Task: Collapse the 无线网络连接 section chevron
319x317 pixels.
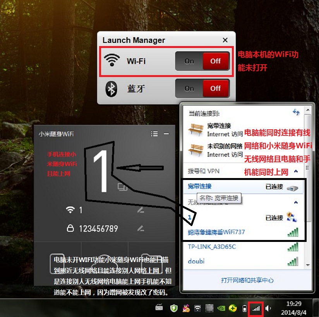Action: point(296,202)
